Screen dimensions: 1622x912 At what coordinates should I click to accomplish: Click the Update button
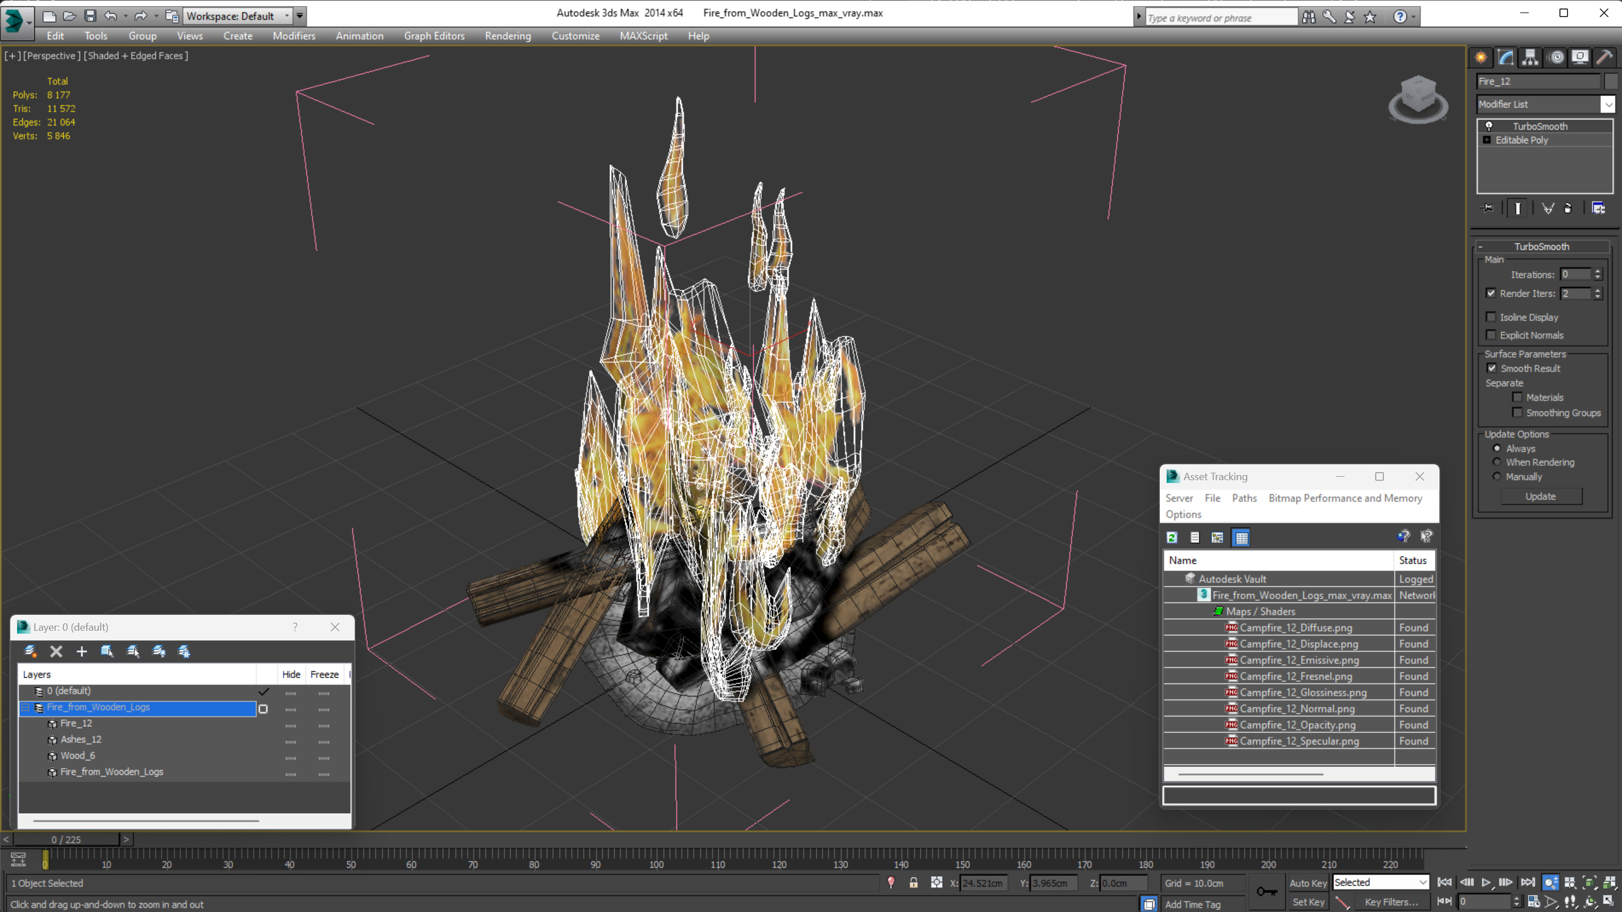coord(1540,496)
